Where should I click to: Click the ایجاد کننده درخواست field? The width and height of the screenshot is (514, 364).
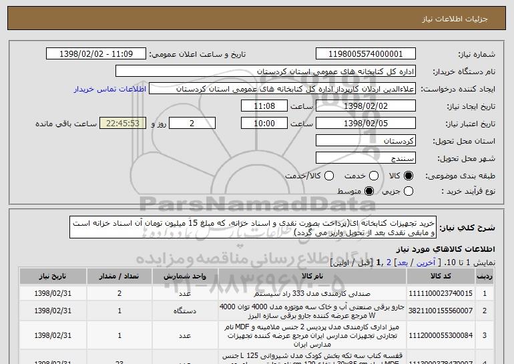(x=282, y=89)
